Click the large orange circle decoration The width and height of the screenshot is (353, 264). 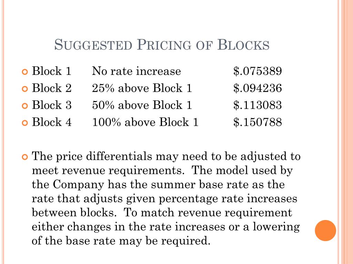(x=325, y=231)
